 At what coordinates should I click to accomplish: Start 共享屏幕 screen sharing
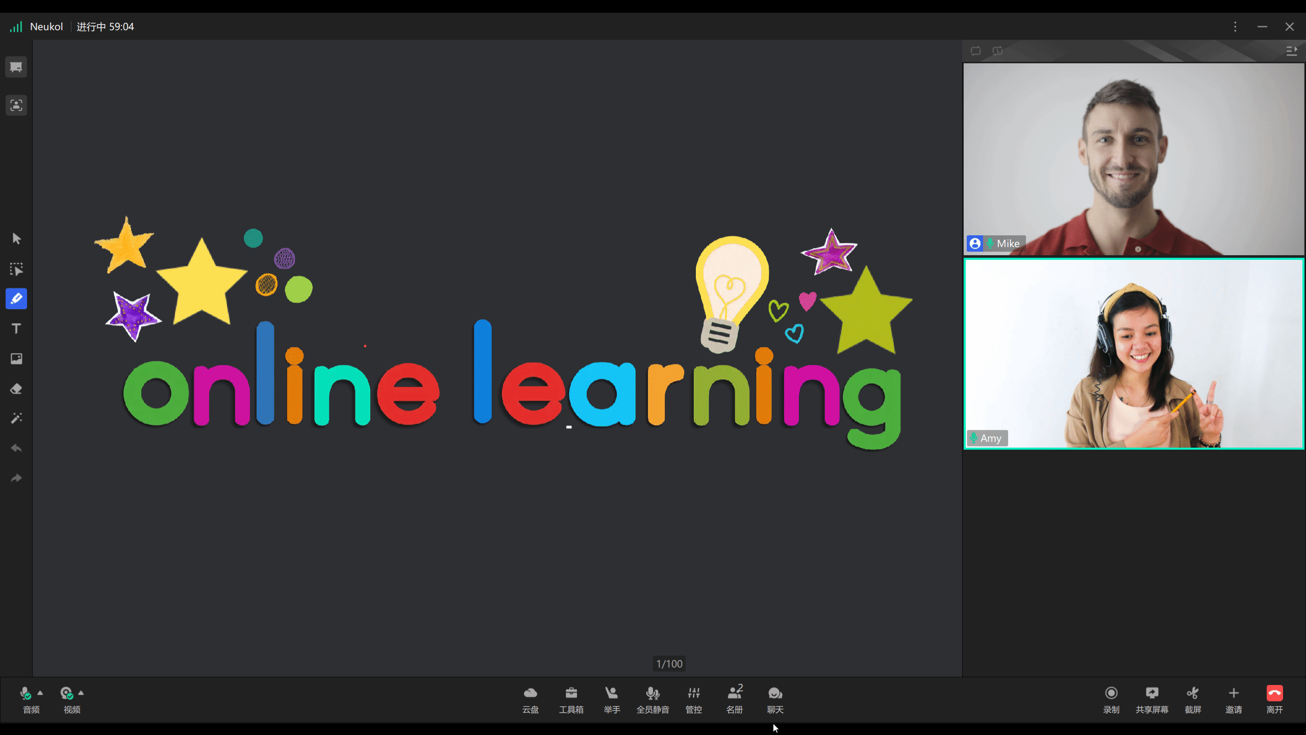point(1152,700)
